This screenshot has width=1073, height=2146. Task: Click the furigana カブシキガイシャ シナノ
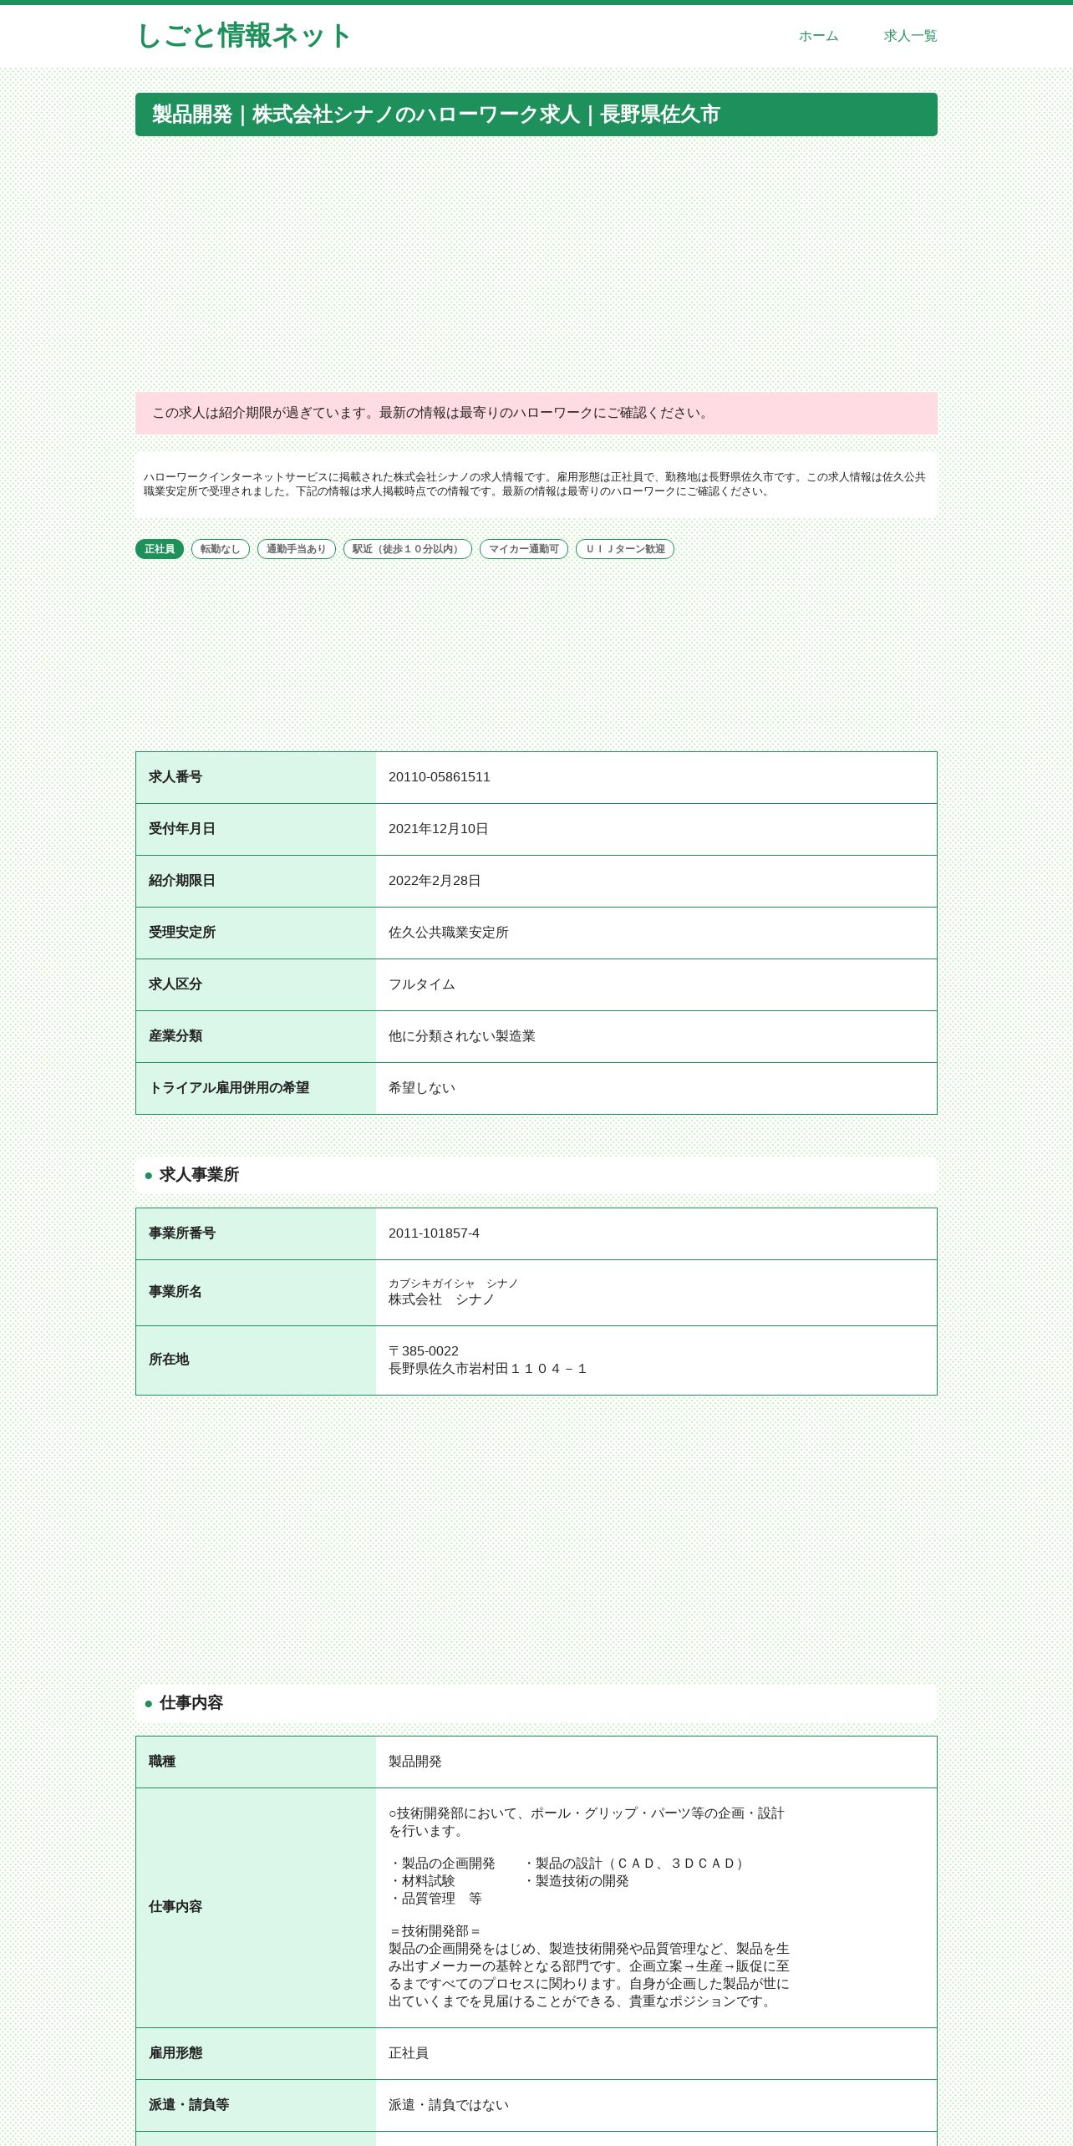pyautogui.click(x=454, y=1284)
